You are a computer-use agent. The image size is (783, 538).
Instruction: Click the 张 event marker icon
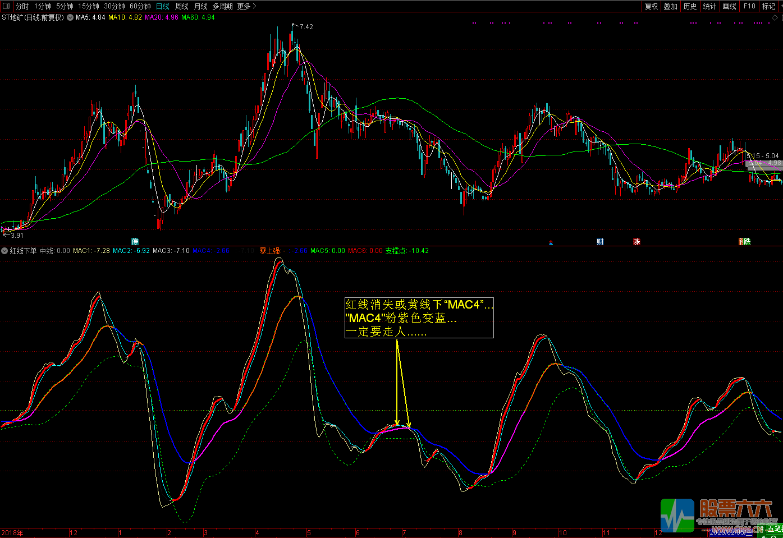pyautogui.click(x=637, y=242)
